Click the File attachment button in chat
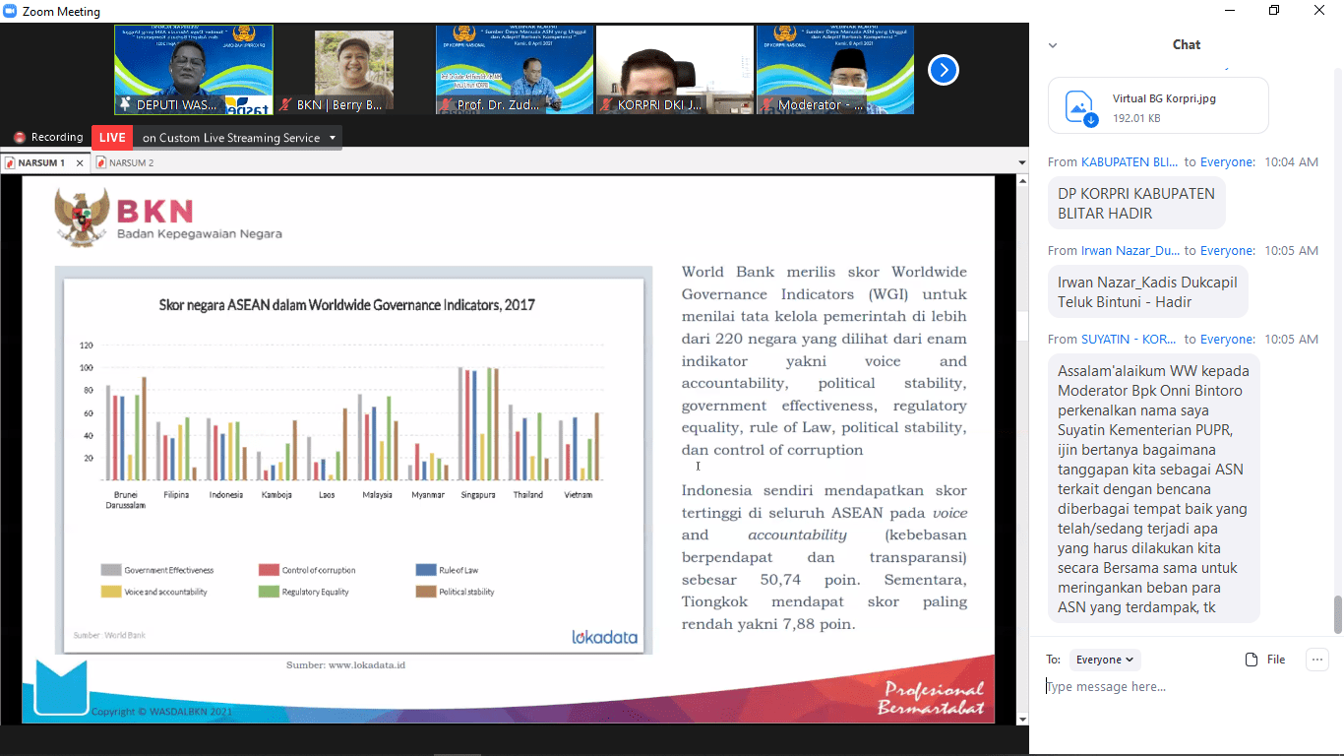Viewport: 1344px width, 756px height. pyautogui.click(x=1265, y=660)
